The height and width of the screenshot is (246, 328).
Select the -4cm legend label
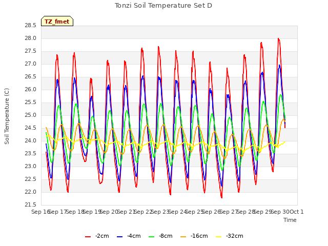coord(134,236)
